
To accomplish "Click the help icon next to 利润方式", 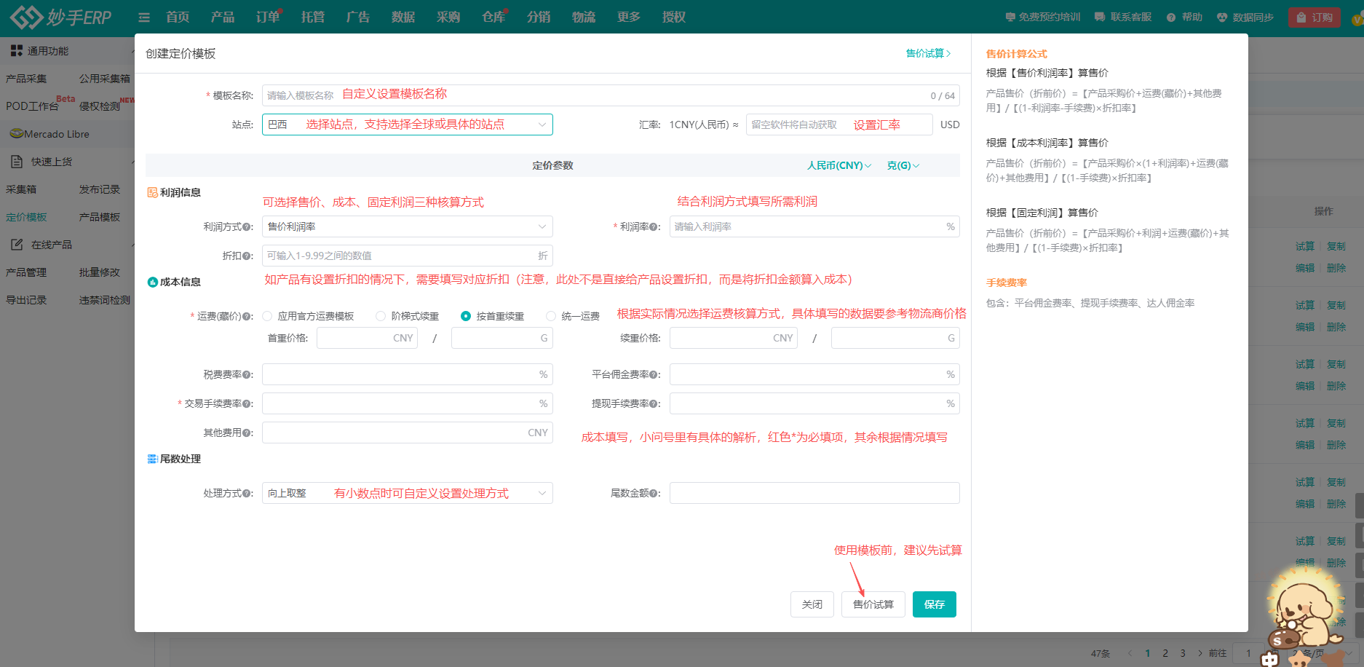I will pos(247,227).
